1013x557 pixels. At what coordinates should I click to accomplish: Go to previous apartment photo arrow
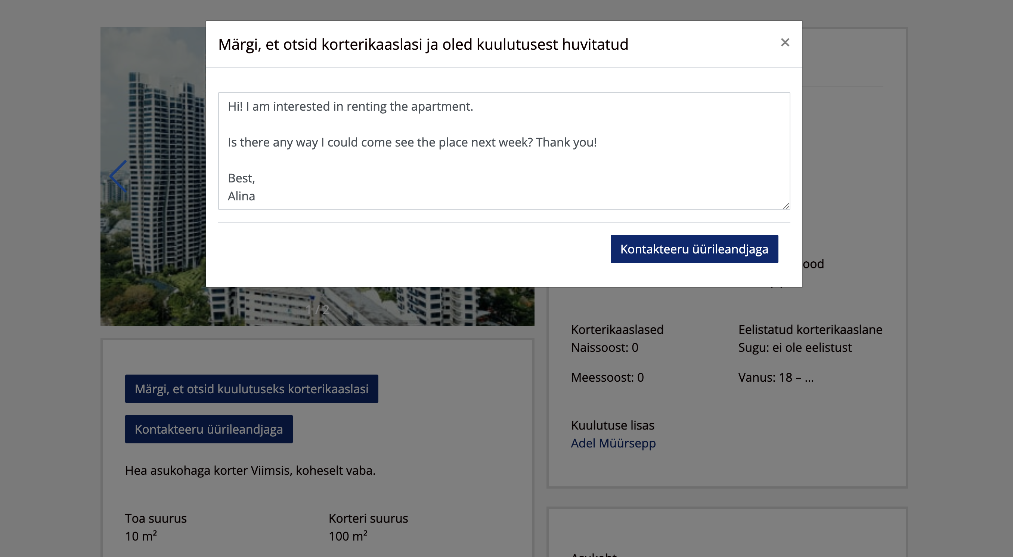pos(118,176)
